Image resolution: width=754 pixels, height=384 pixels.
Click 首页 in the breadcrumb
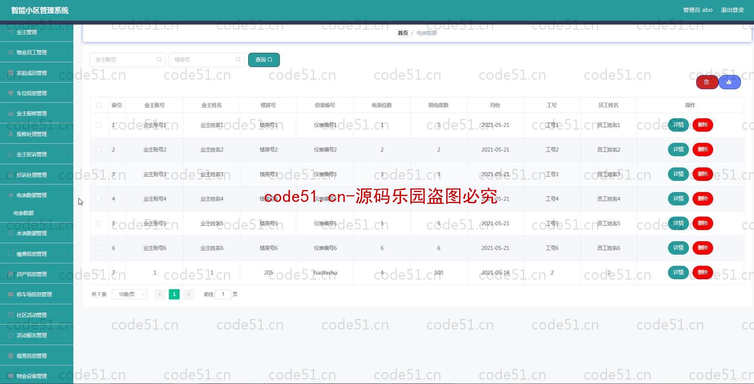click(403, 33)
